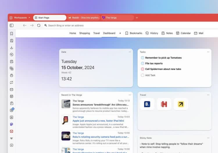
Task: Open the Bookmarks panel in the sidebar
Action: point(12,34)
